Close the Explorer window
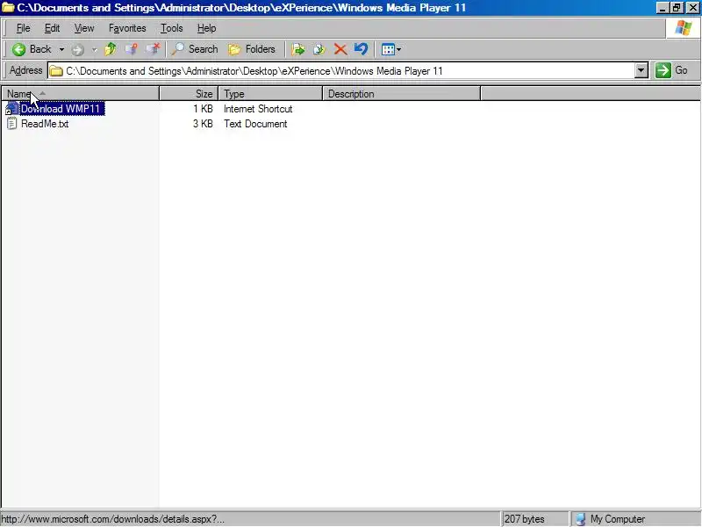This screenshot has width=702, height=527. pos(692,8)
